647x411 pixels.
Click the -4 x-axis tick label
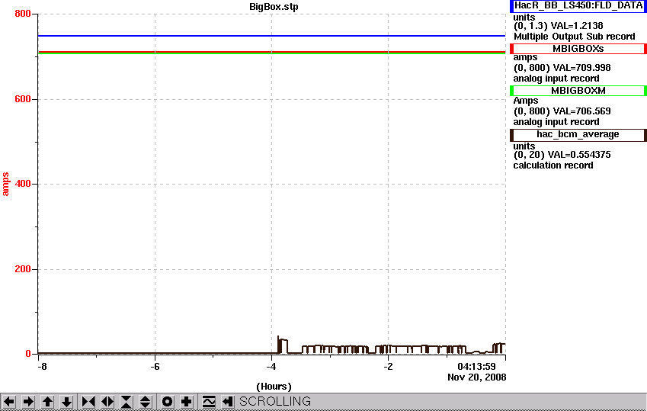271,367
